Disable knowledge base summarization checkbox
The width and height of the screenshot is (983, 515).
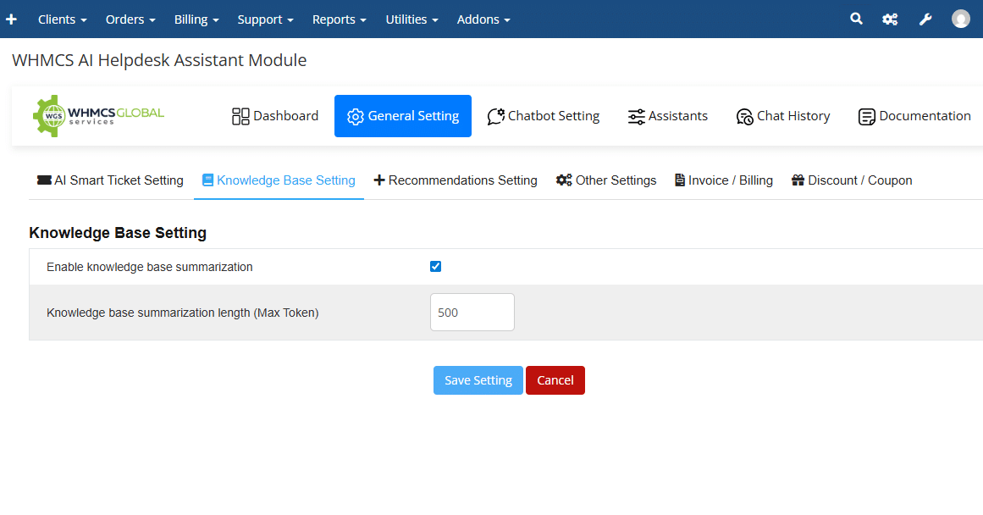point(436,267)
